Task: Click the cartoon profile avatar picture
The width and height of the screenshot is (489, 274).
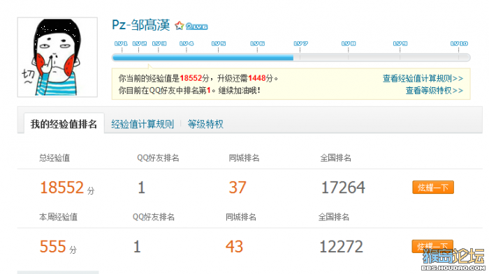Action: point(57,57)
